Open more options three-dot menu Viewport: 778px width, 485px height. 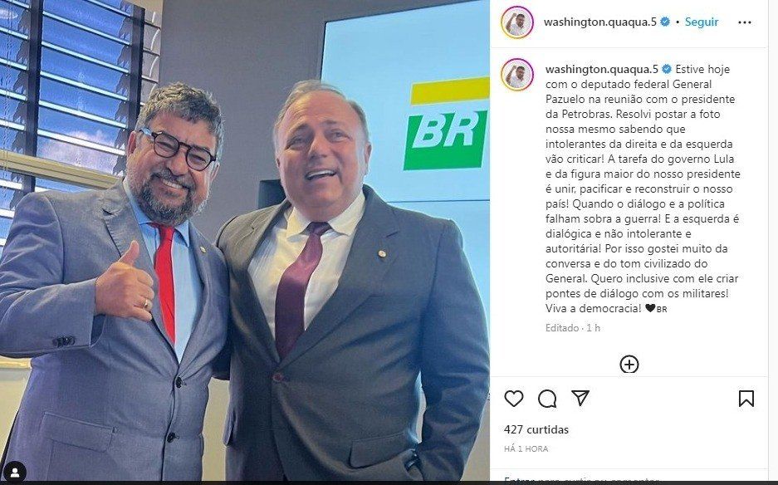(x=744, y=22)
